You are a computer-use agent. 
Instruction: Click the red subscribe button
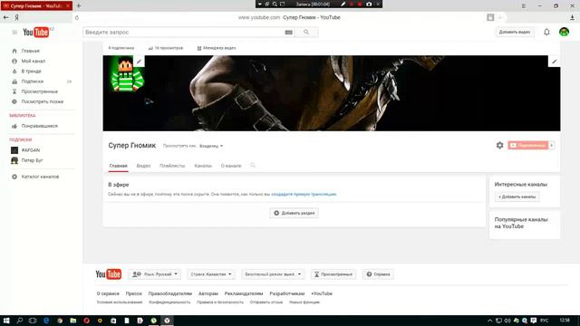pos(528,145)
